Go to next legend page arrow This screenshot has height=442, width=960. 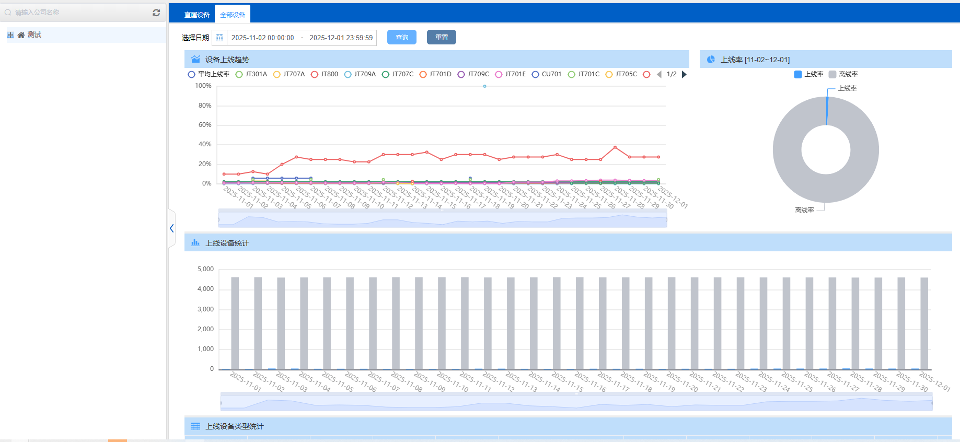tap(684, 74)
